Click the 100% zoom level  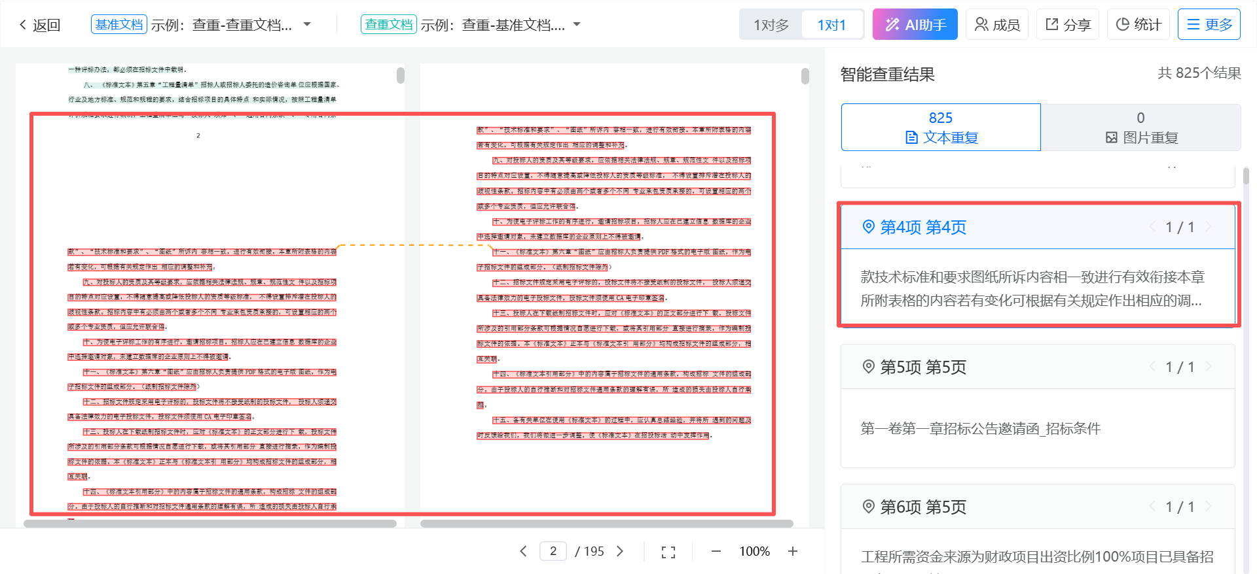[x=754, y=551]
